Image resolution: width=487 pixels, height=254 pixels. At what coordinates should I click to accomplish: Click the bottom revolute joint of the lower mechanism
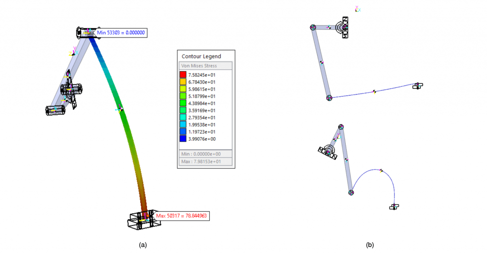pyautogui.click(x=351, y=193)
